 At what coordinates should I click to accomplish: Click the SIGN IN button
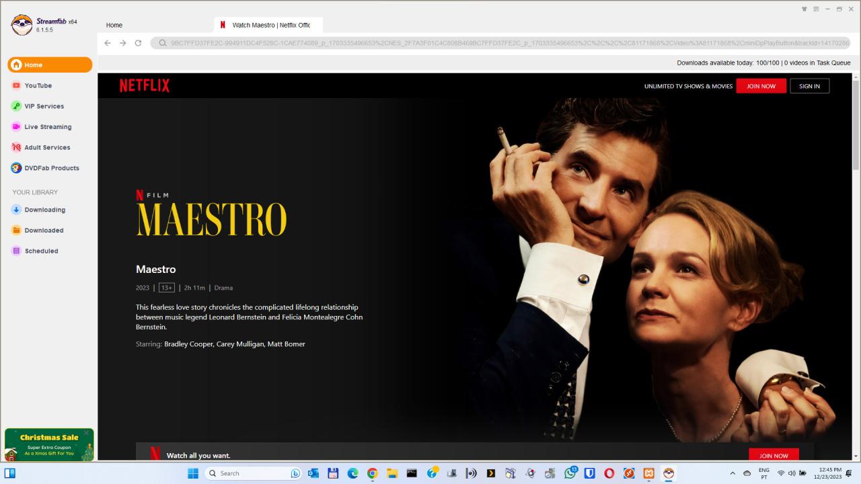(809, 86)
